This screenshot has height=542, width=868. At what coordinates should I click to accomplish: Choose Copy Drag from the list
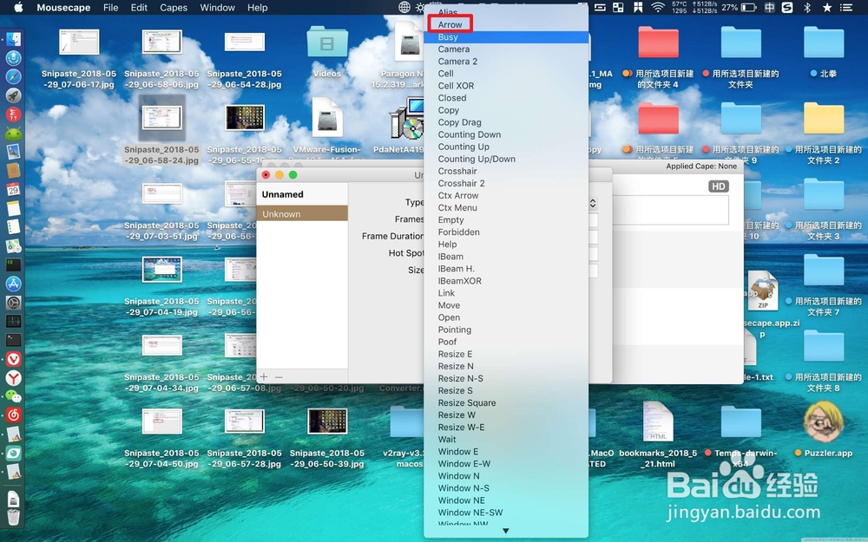tap(505, 121)
